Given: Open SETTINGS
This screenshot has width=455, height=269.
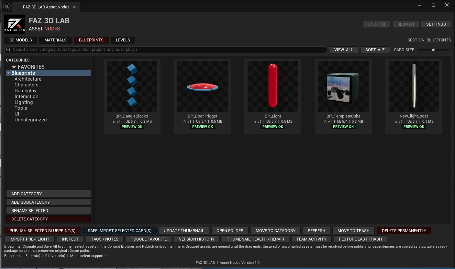Looking at the screenshot, I should click(x=436, y=24).
